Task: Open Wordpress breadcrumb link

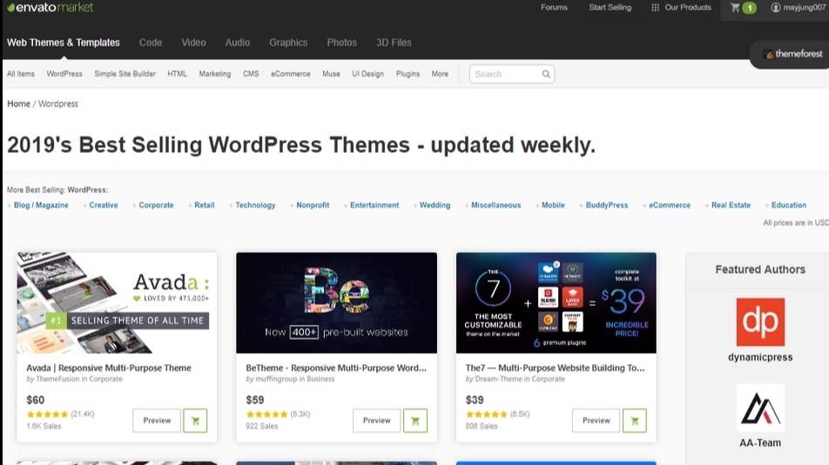Action: click(x=58, y=104)
